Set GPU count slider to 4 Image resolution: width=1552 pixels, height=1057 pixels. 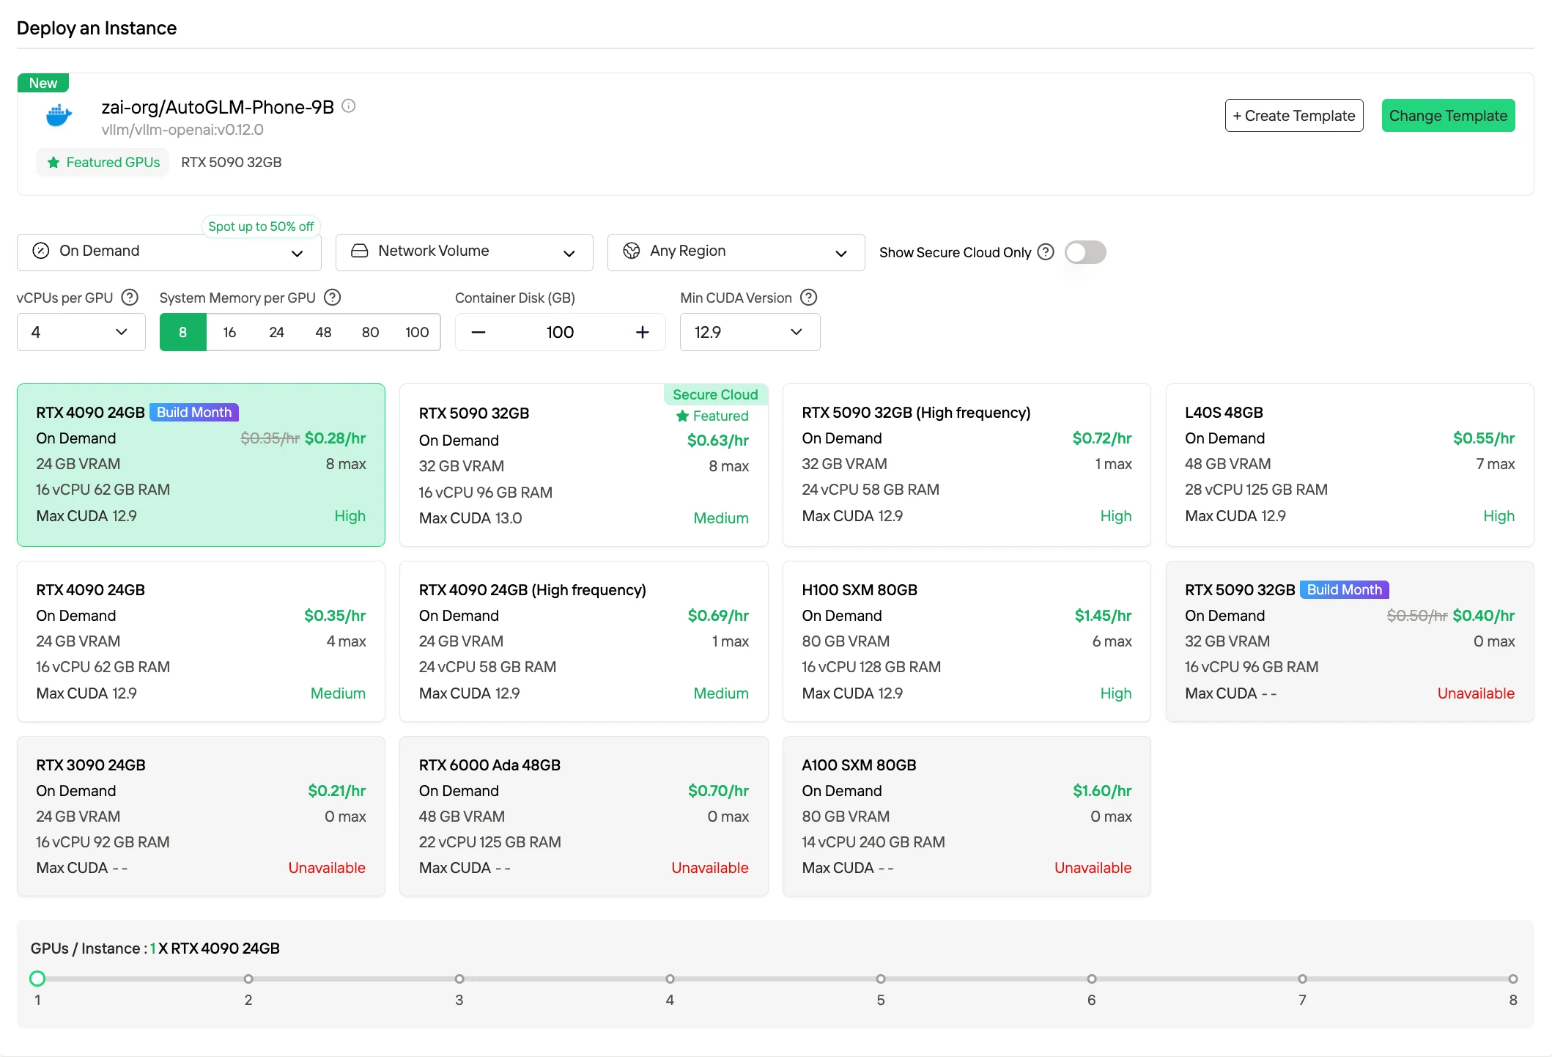click(x=670, y=979)
